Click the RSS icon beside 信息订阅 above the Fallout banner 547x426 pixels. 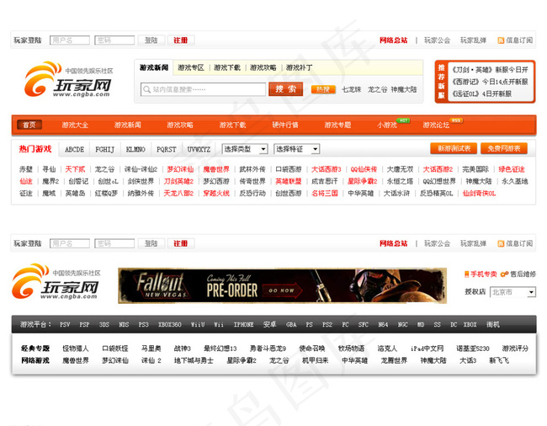tap(501, 243)
